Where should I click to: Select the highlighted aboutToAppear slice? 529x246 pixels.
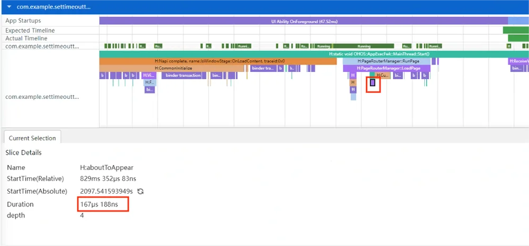372,82
